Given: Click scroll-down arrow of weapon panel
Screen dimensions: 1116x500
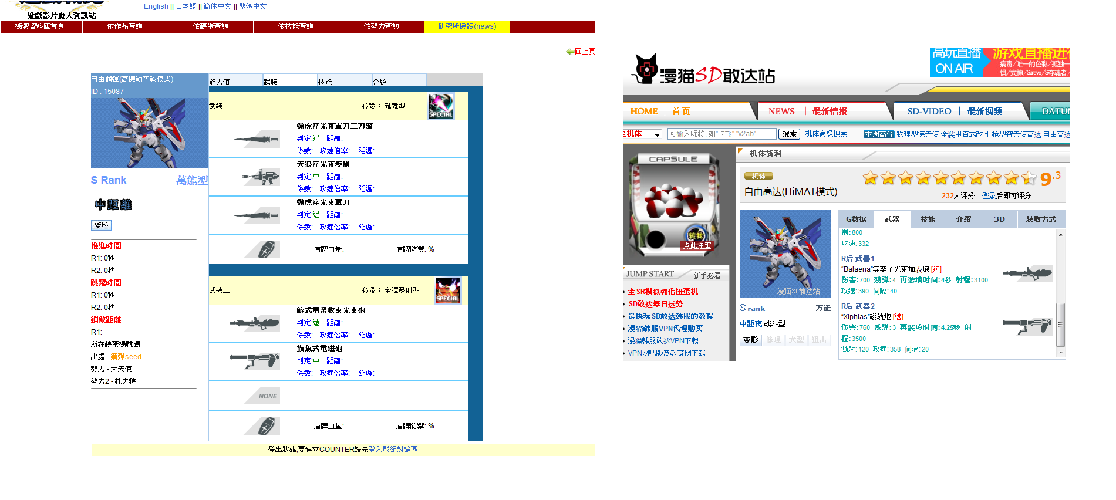Looking at the screenshot, I should click(1060, 352).
